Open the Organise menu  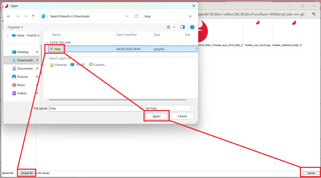[x=15, y=27]
